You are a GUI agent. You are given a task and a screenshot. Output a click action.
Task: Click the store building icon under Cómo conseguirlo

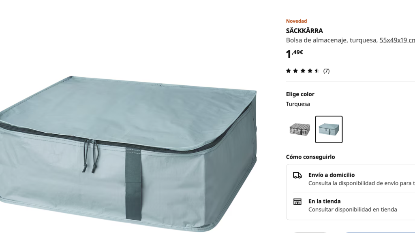[297, 201]
